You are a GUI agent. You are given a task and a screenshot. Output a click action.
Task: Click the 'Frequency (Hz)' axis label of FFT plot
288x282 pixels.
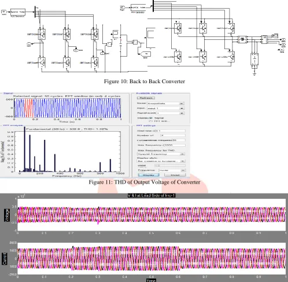click(67, 176)
